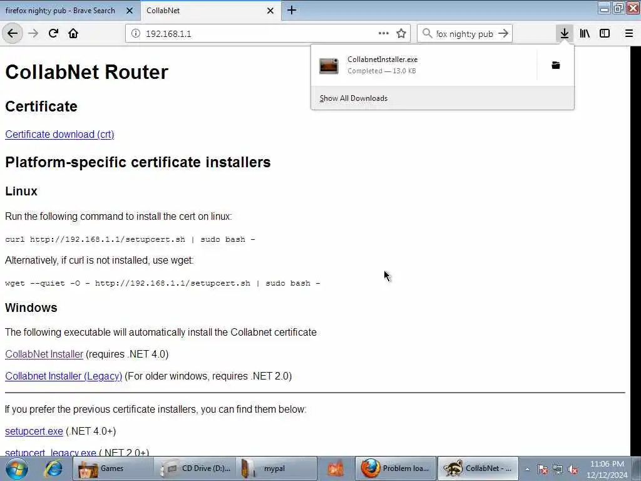Show site information for 192.168.1.1
Viewport: 641px width, 481px height.
pyautogui.click(x=136, y=34)
